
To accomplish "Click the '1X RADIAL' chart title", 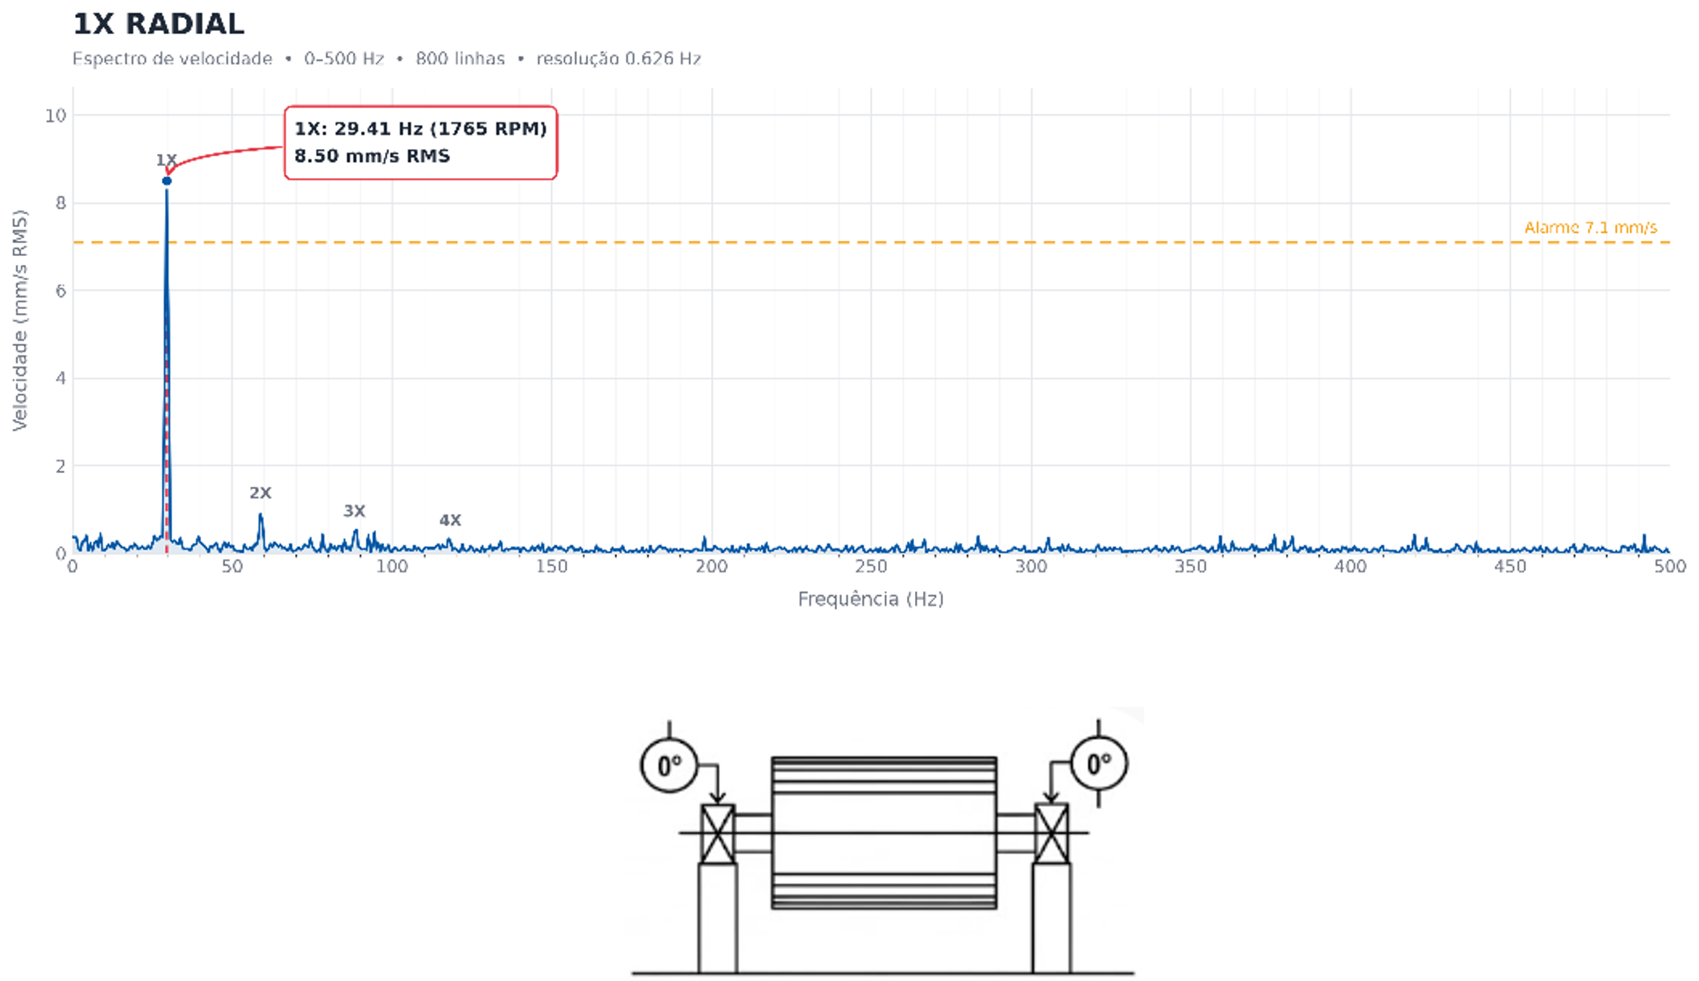I will click(158, 25).
